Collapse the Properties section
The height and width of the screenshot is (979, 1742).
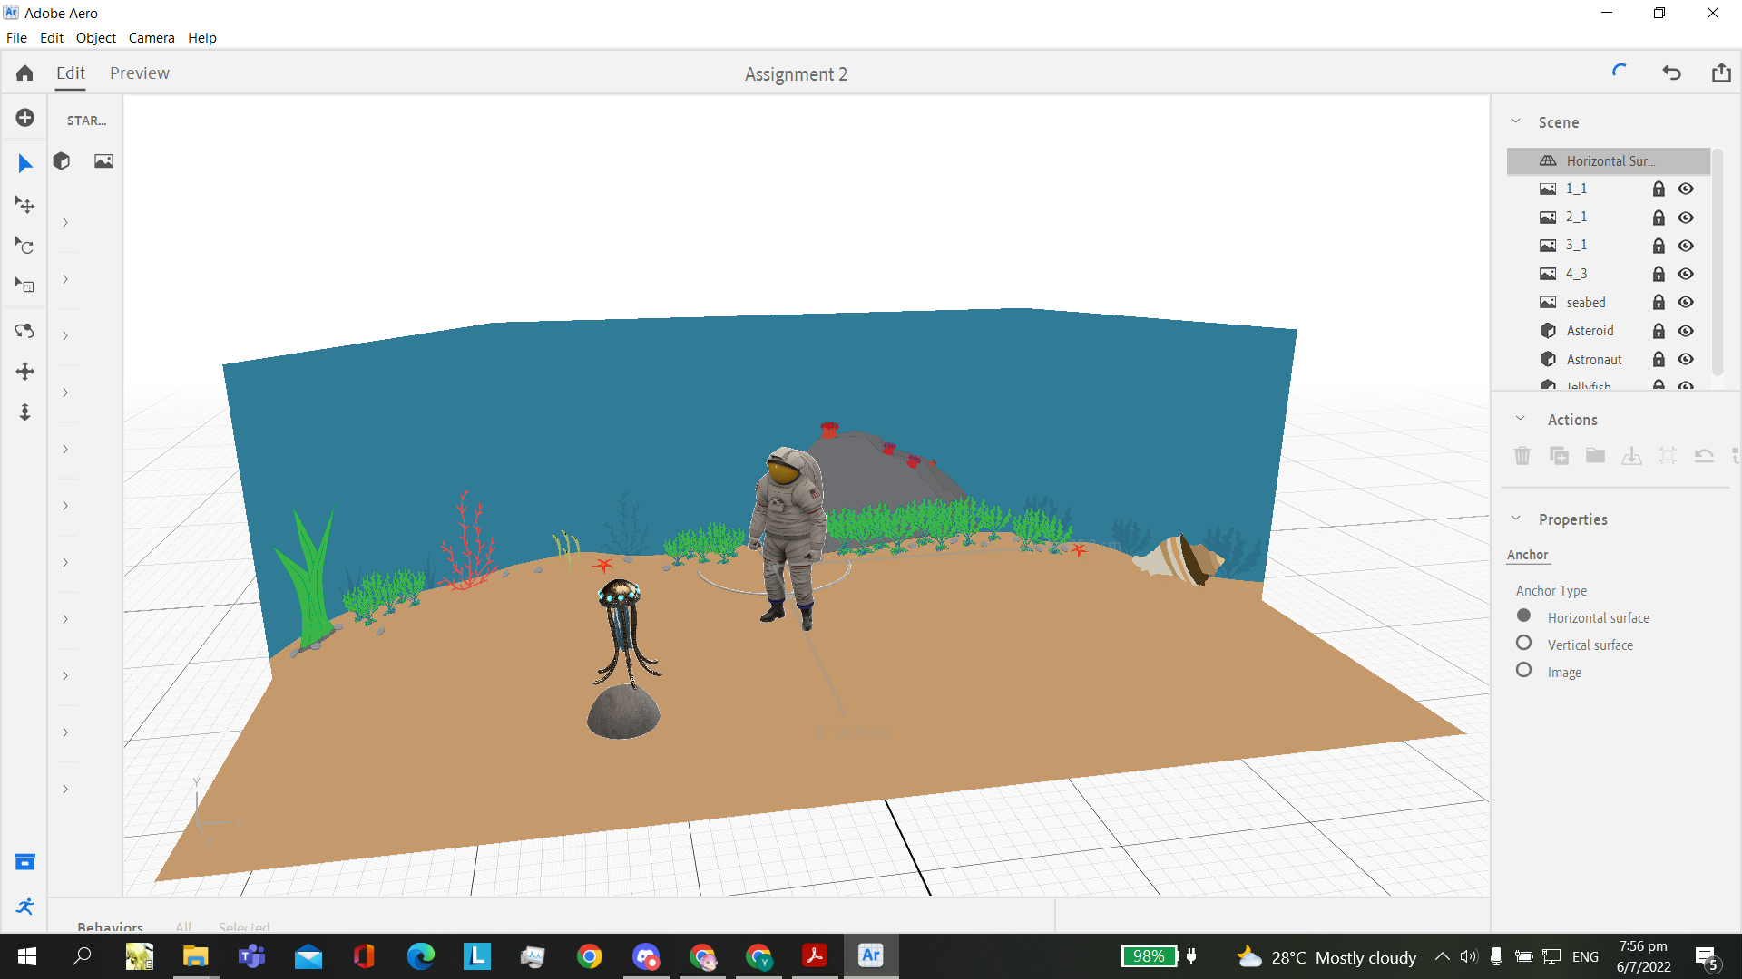(1515, 519)
